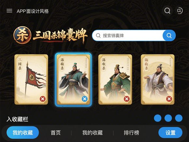The width and height of the screenshot is (189, 142).
Task: Remove the green-robed emperor card via X
Action: (x=127, y=99)
